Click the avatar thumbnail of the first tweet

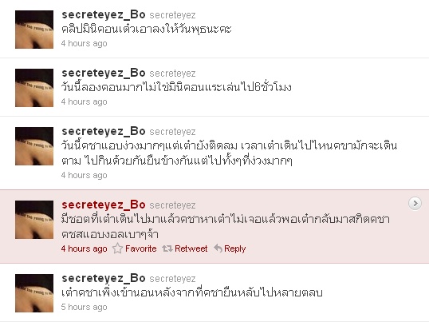[x=34, y=30]
